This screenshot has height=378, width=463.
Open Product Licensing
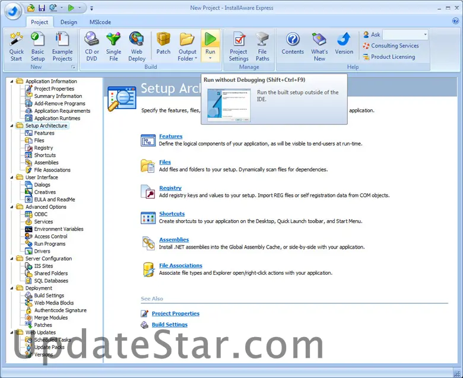tap(389, 56)
